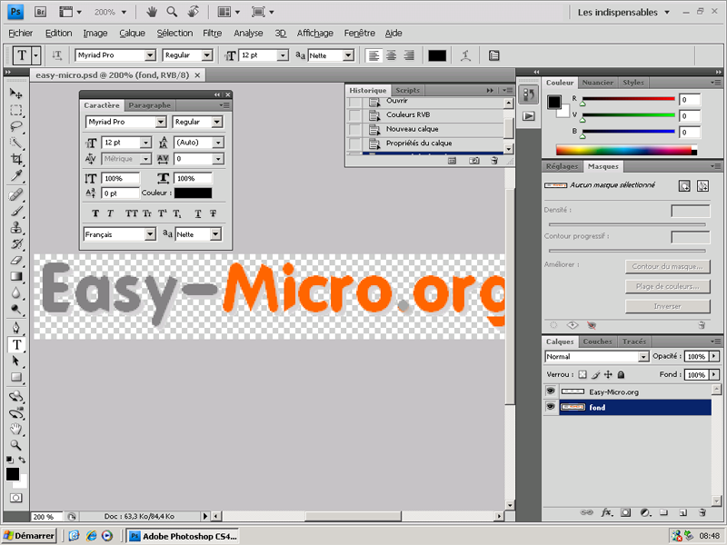Click the Inverser button
The image size is (727, 545).
[x=668, y=306]
